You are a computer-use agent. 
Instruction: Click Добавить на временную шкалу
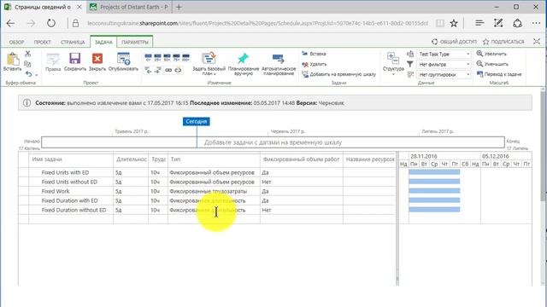pos(338,74)
